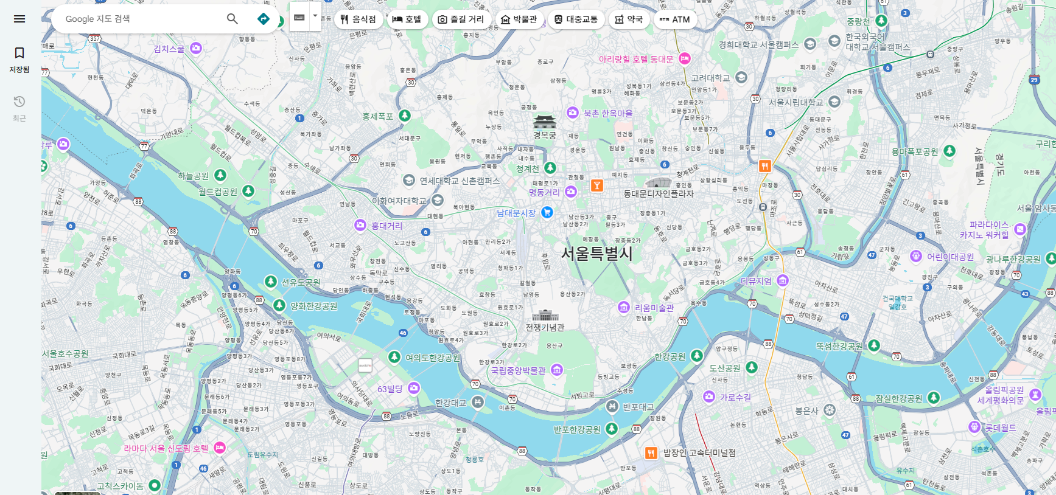Focus the Google 지도 검색 search box
Viewport: 1056px width, 495px height.
(140, 19)
